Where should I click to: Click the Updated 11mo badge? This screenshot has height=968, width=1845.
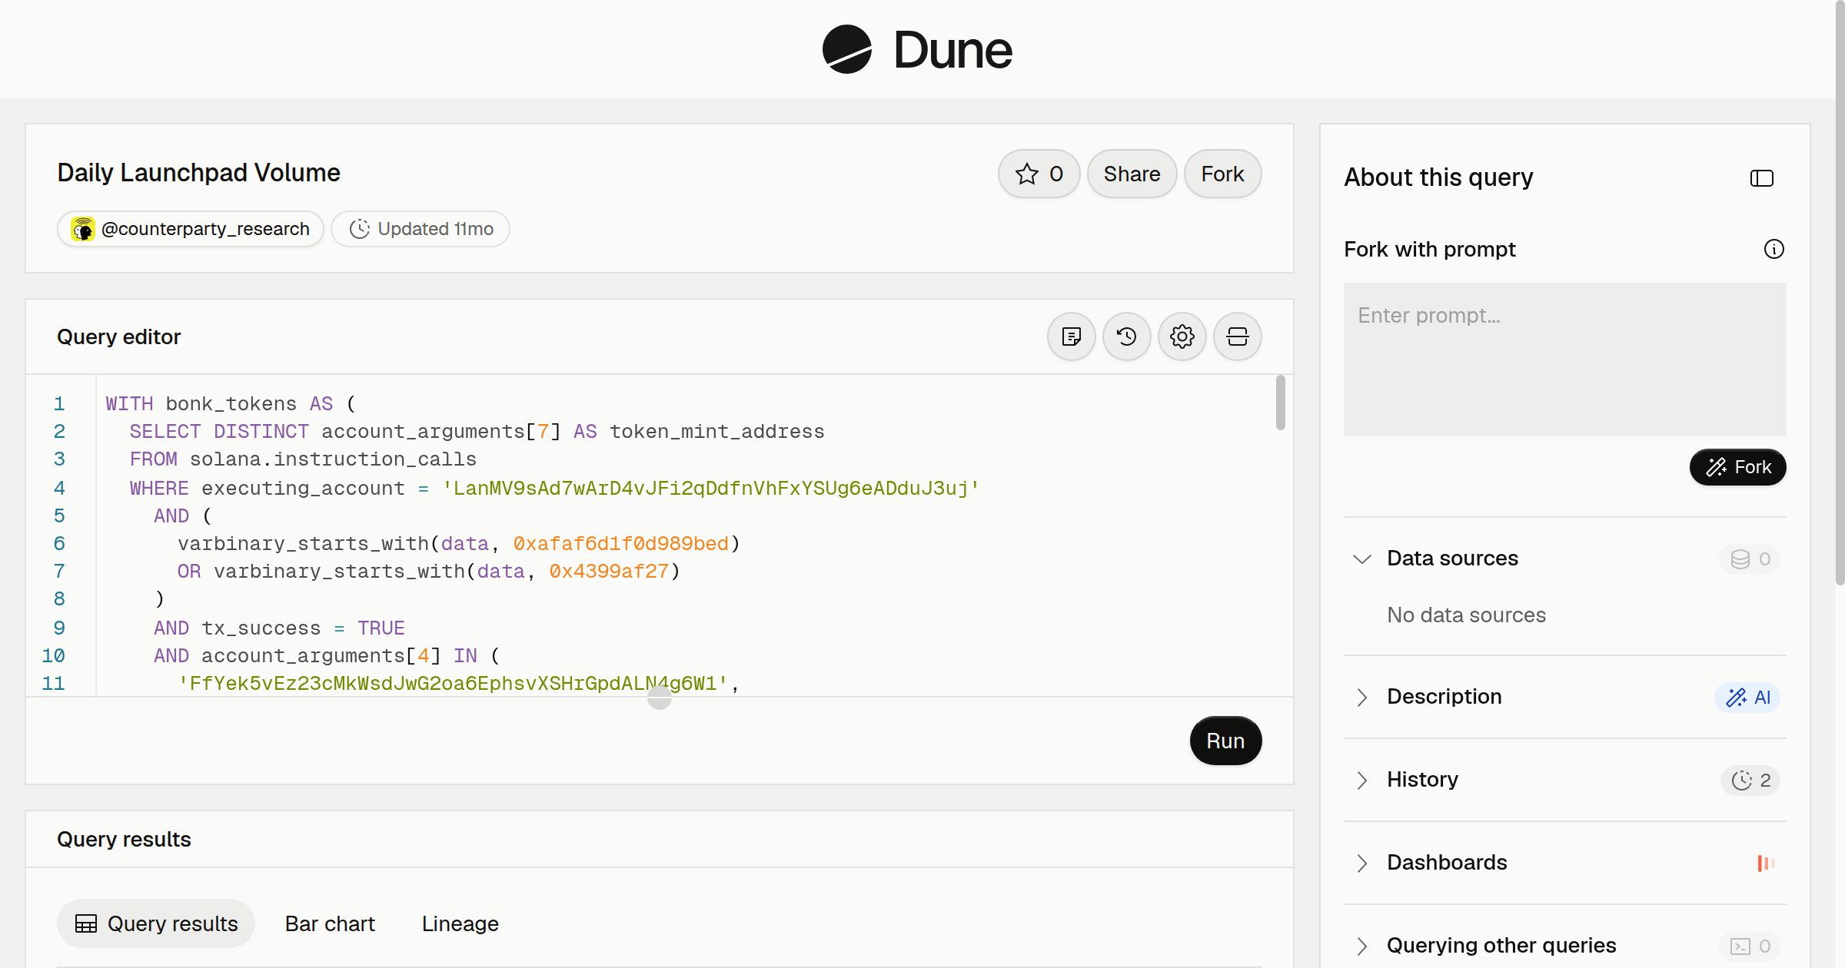[x=421, y=229]
